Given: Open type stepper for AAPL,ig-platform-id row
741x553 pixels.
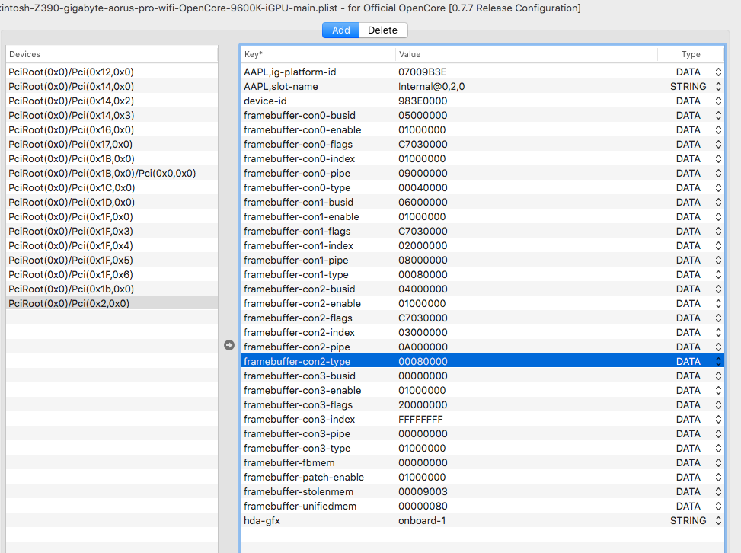Looking at the screenshot, I should click(x=718, y=72).
